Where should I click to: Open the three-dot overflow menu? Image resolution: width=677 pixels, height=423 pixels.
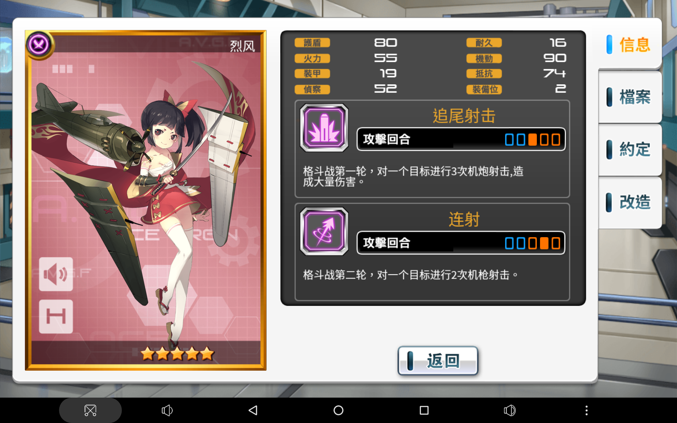tap(586, 410)
